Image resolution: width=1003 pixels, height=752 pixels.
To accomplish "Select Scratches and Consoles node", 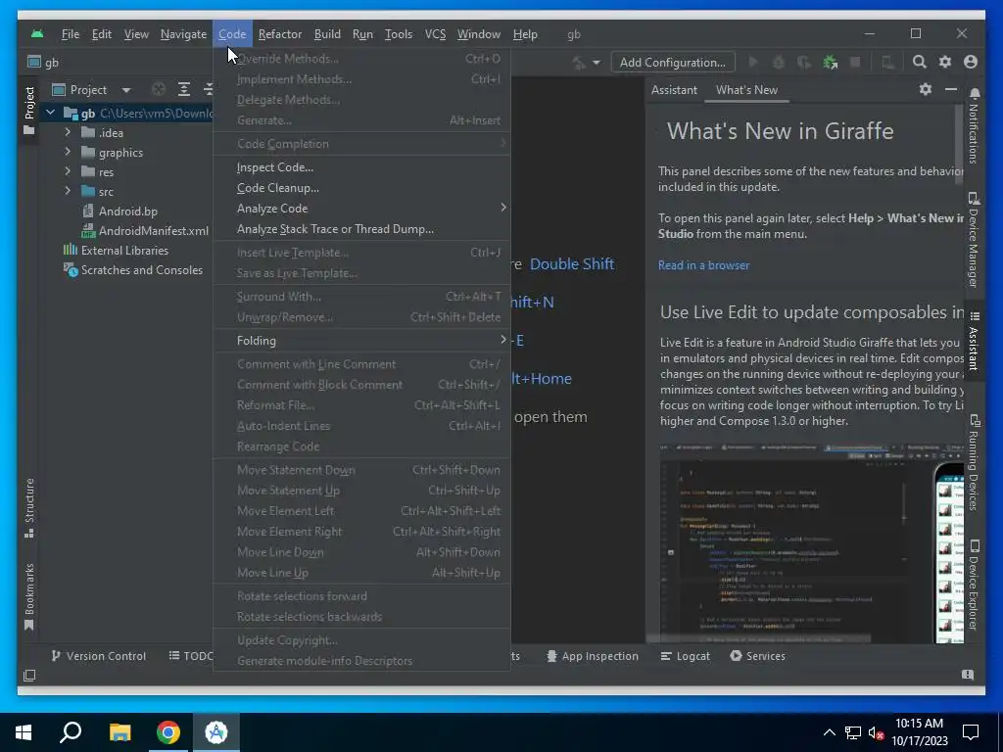I will point(133,270).
